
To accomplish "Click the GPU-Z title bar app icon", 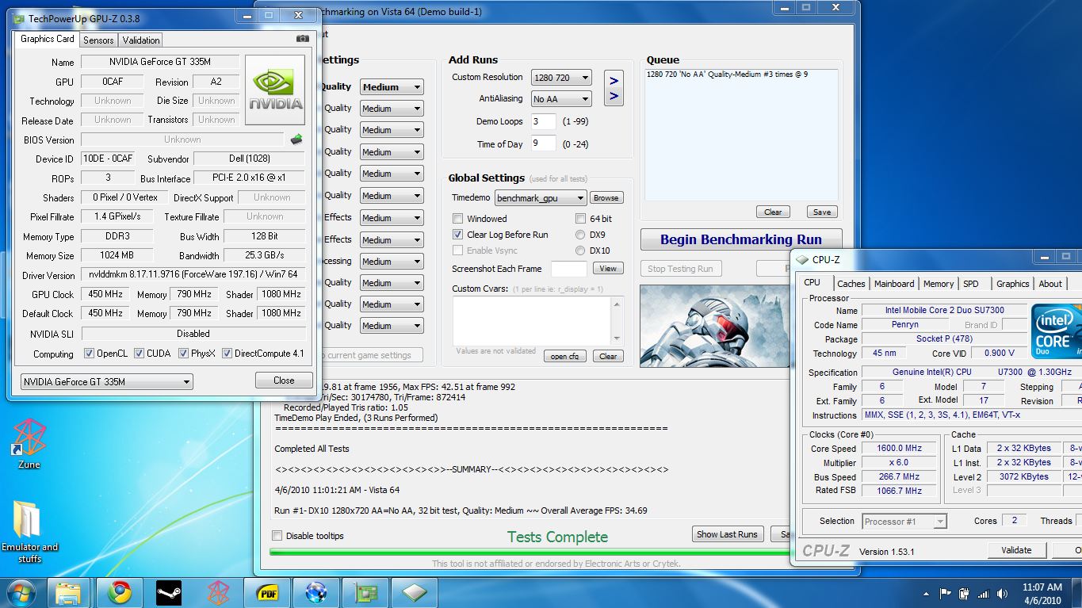I will (x=19, y=18).
